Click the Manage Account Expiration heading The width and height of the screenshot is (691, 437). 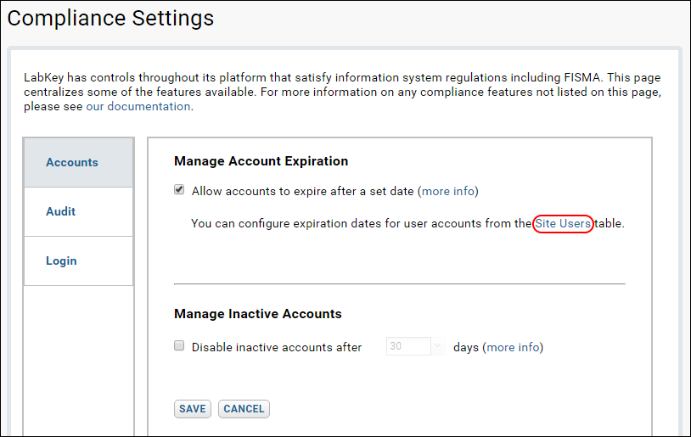pyautogui.click(x=261, y=161)
